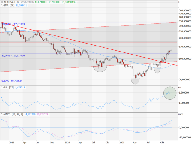Click the RSL indicator wave icon

(2, 88)
